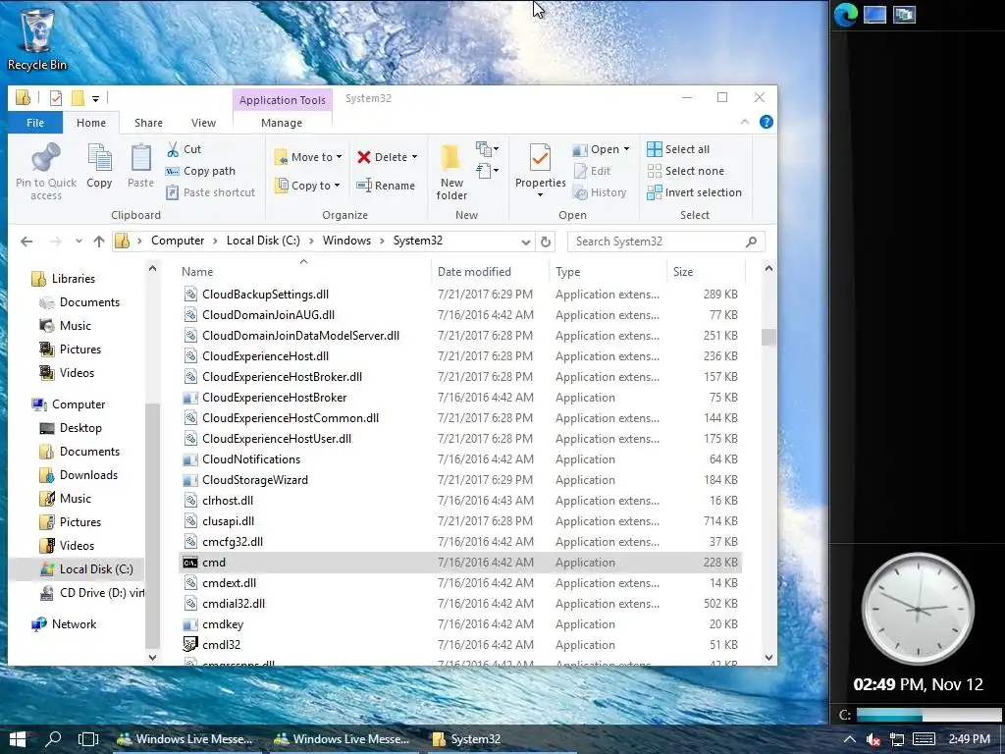Customize Quick Access Toolbar dropdown
Image resolution: width=1005 pixels, height=754 pixels.
[95, 98]
